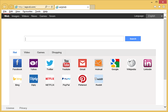Open a new blank tab
Screen dimensions: 168x112
92,7
